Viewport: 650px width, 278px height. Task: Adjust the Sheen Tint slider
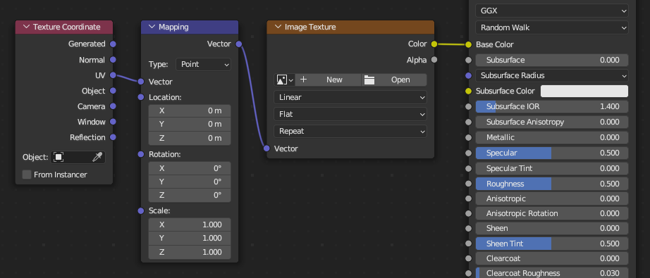pyautogui.click(x=552, y=244)
